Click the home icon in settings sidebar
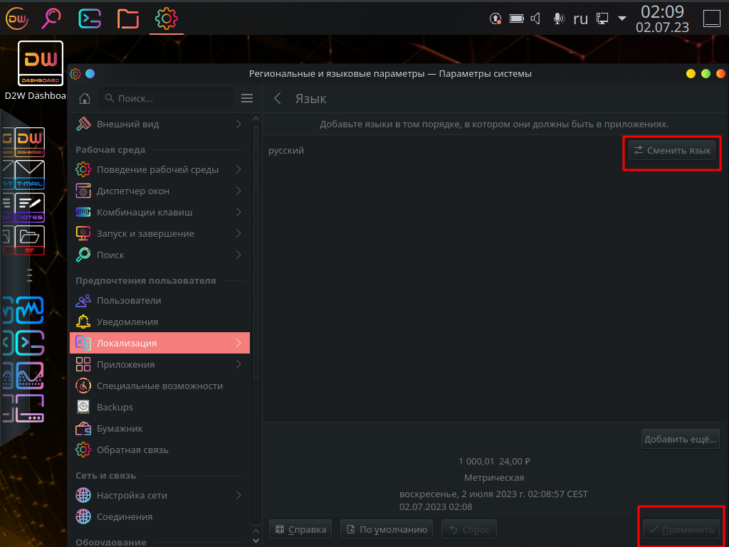 (85, 98)
